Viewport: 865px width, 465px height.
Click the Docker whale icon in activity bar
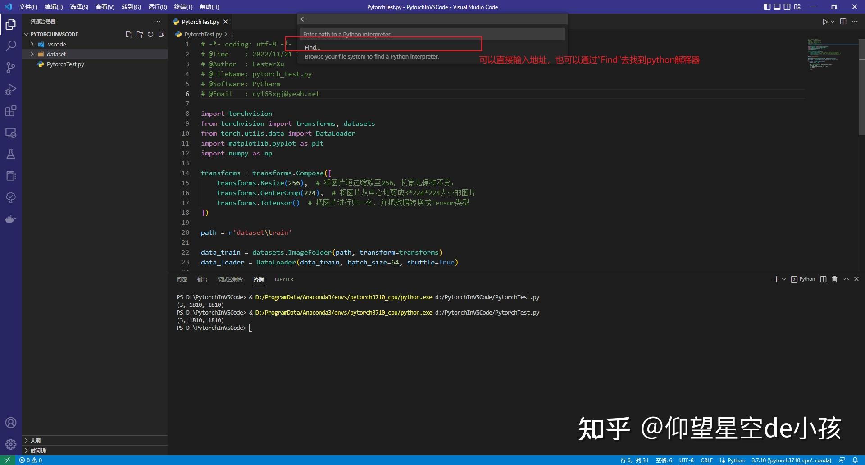pyautogui.click(x=11, y=219)
